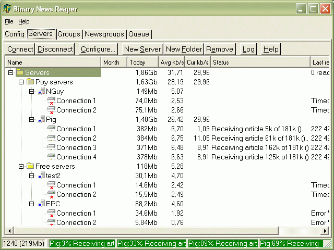Image resolution: width=334 pixels, height=250 pixels.
Task: Sort by the Today column header
Action: coord(142,63)
